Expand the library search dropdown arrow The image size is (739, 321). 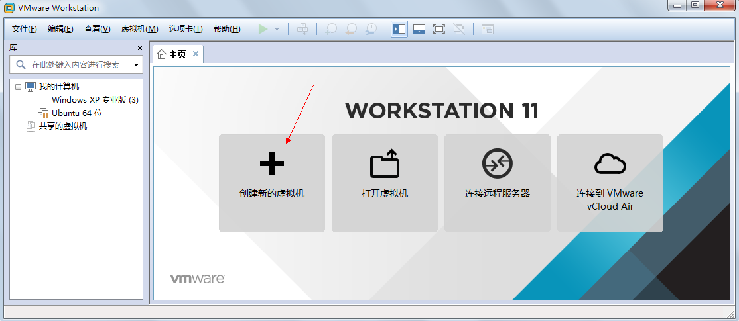pos(136,65)
